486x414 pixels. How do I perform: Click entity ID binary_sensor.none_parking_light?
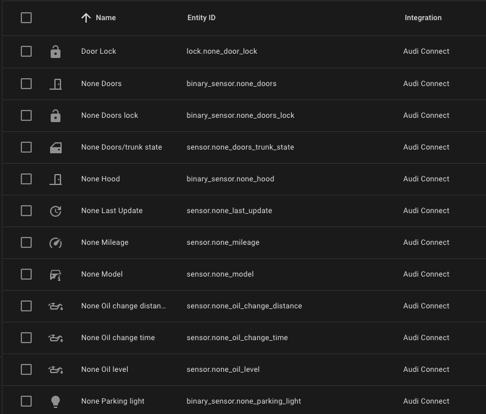click(x=244, y=401)
